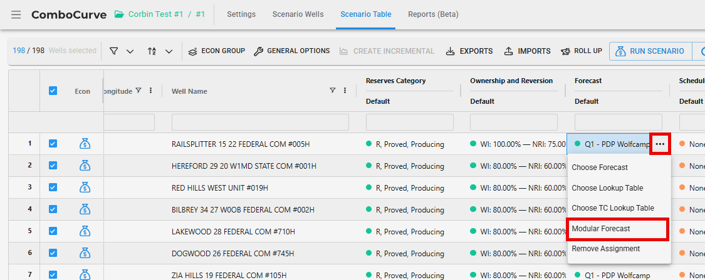This screenshot has height=280, width=705.
Task: Uncheck the checkbox for row 6
Action: click(x=53, y=253)
